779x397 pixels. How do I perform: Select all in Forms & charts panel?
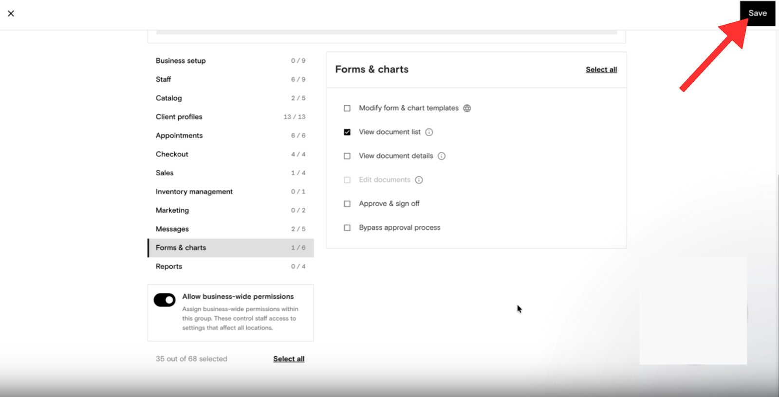601,70
